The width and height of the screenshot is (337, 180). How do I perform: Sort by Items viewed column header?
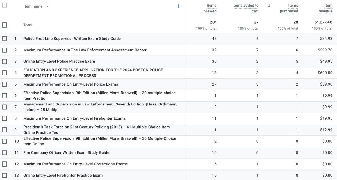(x=210, y=8)
